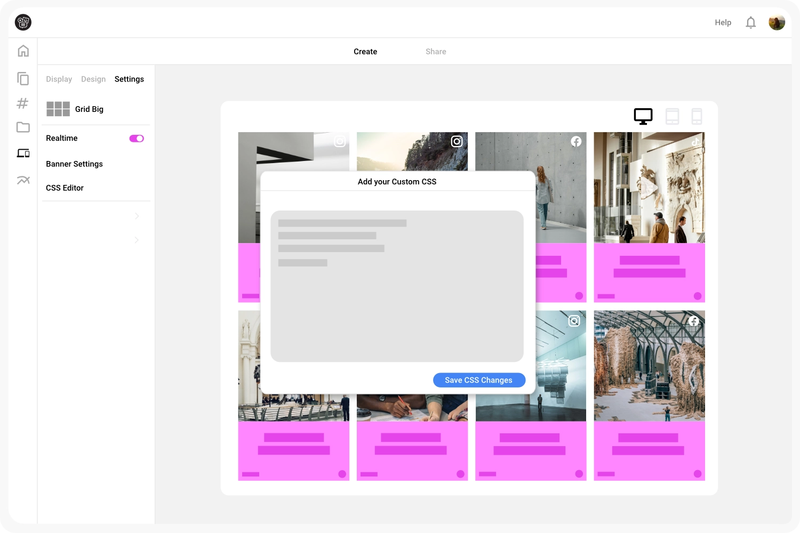Expand the first chevron below CSS Editor

[137, 216]
